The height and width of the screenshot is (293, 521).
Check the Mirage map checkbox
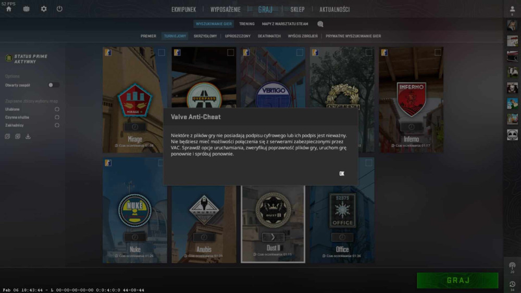coord(162,53)
